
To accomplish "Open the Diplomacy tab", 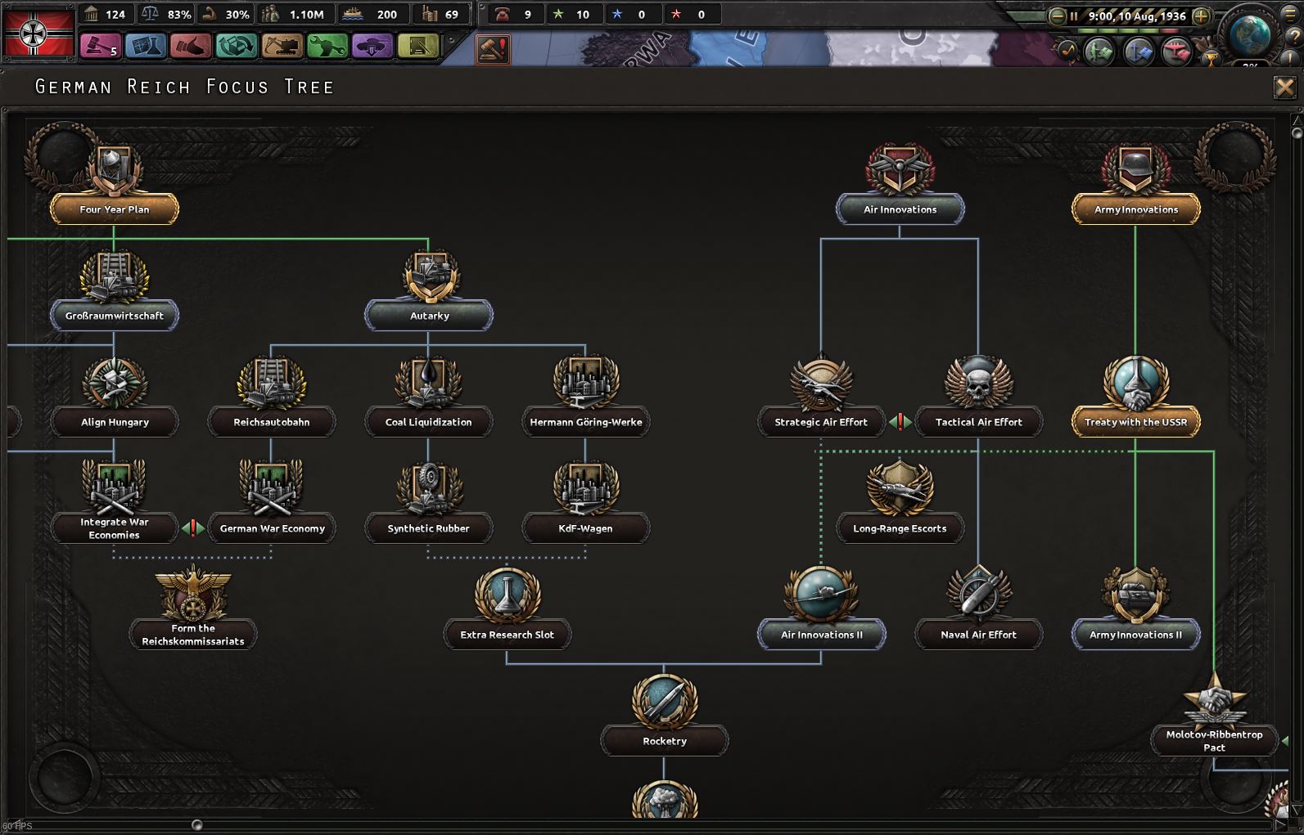I will [x=191, y=47].
